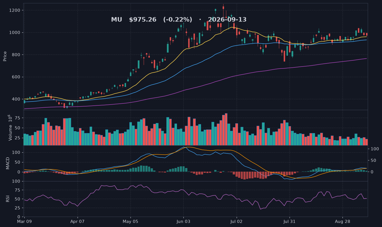
Task: Select the Volume axis label
Action: [x=10, y=127]
